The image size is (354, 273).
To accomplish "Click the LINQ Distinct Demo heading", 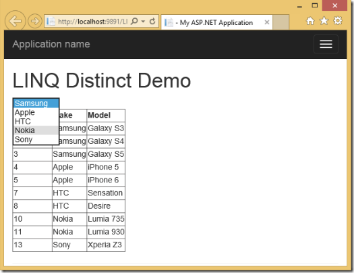I will tap(102, 80).
